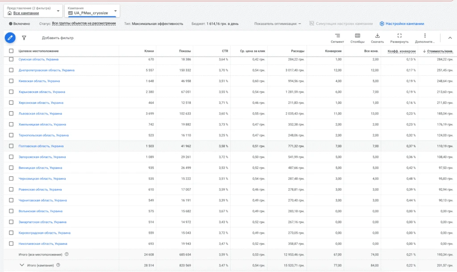
Task: Open the UA_PMax_cryosize campaign dropdown
Action: (x=92, y=11)
